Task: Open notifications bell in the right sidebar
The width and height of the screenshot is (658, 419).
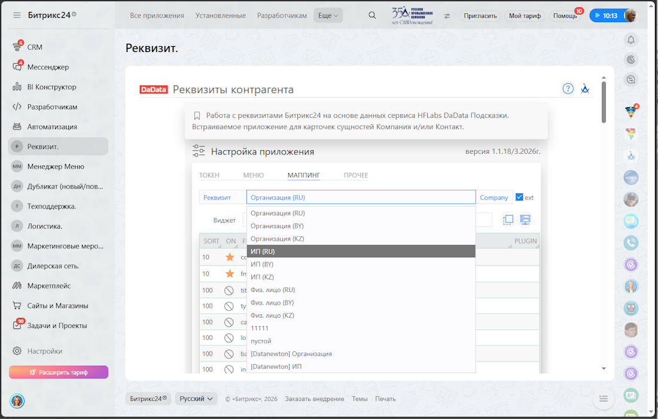Action: pos(630,40)
